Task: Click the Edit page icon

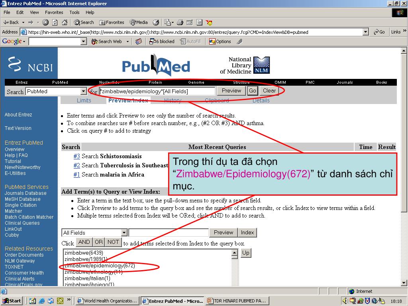Action: pyautogui.click(x=190, y=22)
